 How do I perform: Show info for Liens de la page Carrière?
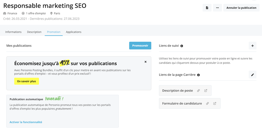coord(198,75)
